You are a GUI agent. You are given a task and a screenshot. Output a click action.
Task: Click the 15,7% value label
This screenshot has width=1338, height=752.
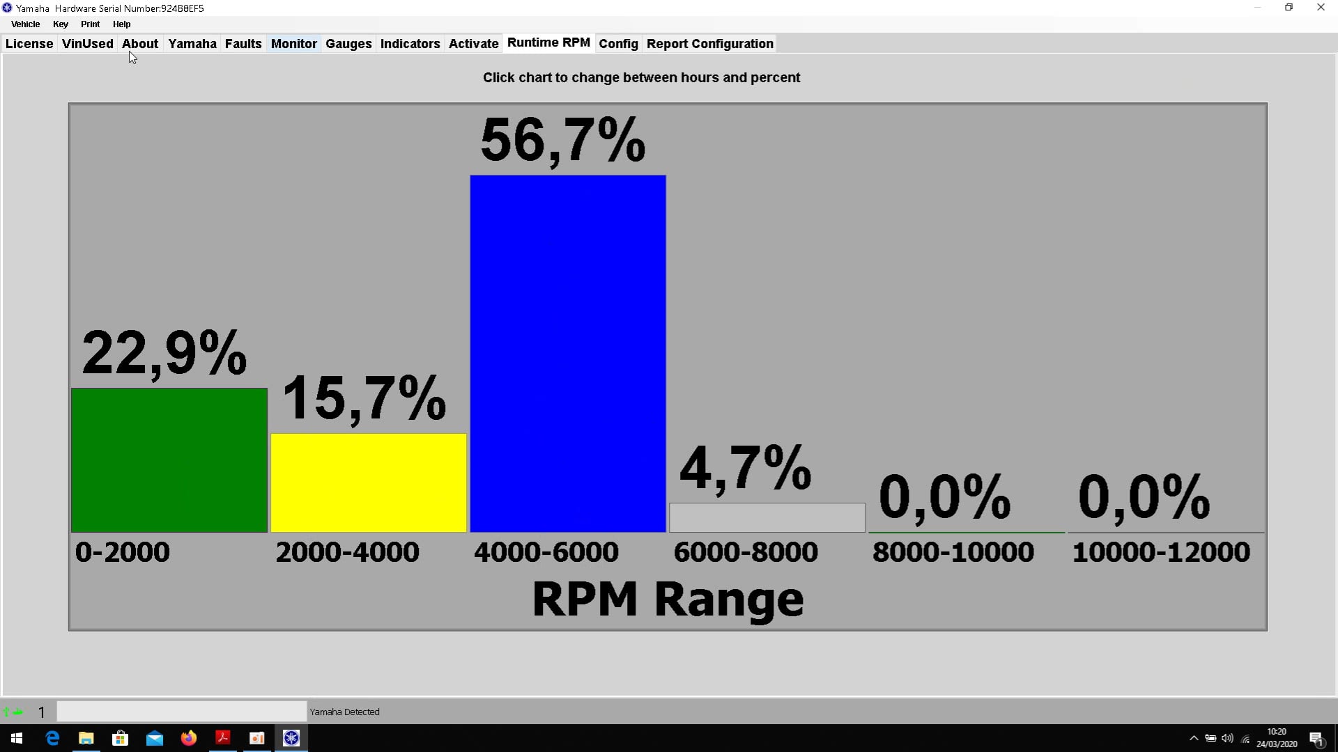point(364,400)
